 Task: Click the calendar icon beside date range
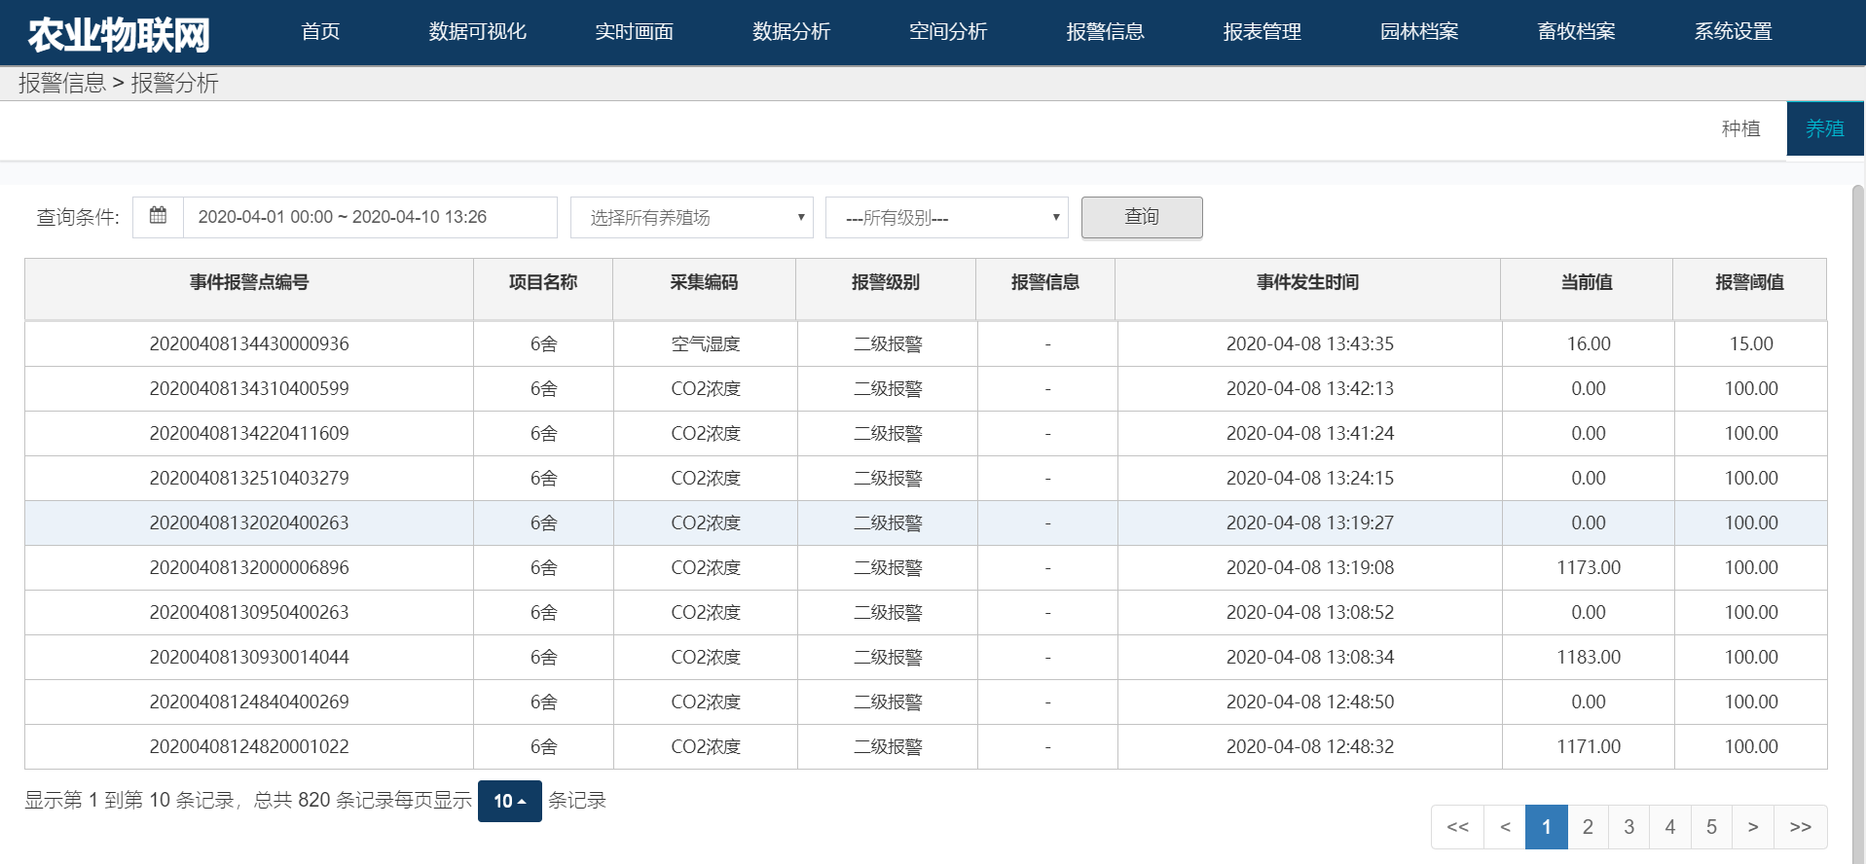tap(158, 216)
